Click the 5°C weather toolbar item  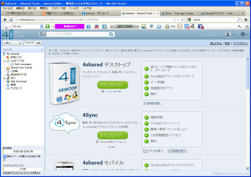[x=173, y=26]
